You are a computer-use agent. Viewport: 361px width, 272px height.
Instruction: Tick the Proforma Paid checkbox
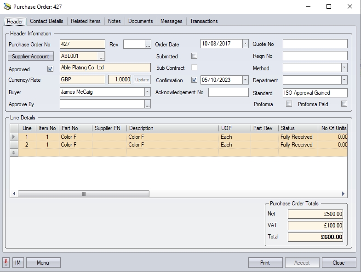[344, 104]
